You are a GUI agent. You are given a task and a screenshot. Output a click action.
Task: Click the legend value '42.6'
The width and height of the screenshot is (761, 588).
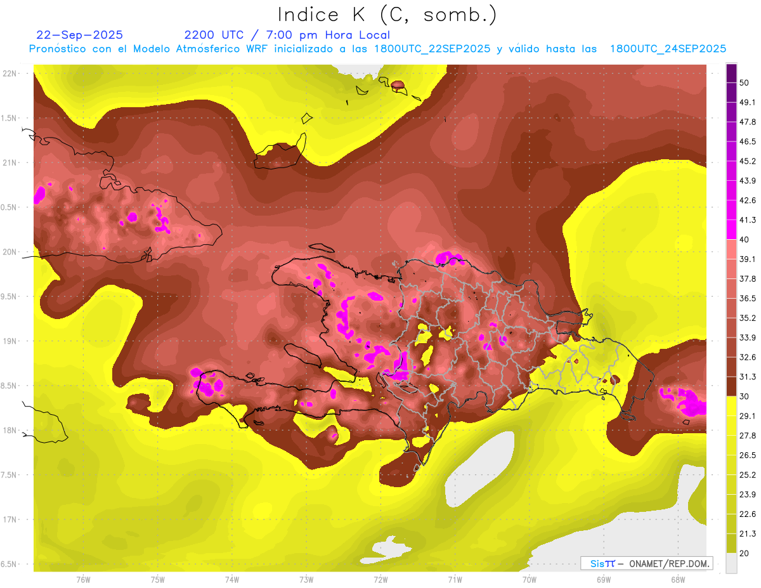748,200
